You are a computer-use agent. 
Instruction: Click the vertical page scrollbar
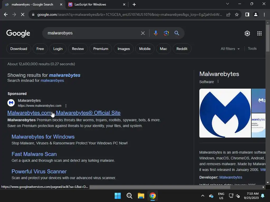[x=268, y=38]
